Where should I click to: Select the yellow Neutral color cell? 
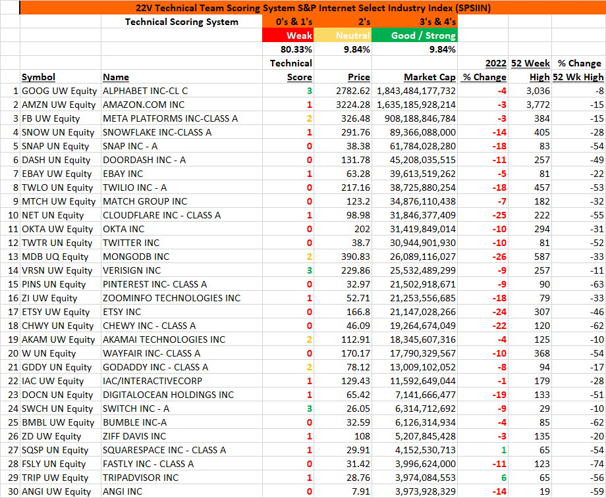tap(343, 36)
